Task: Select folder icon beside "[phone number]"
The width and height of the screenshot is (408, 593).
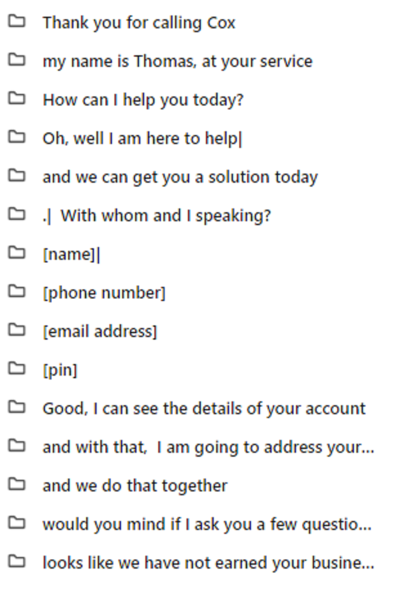Action: click(x=17, y=291)
